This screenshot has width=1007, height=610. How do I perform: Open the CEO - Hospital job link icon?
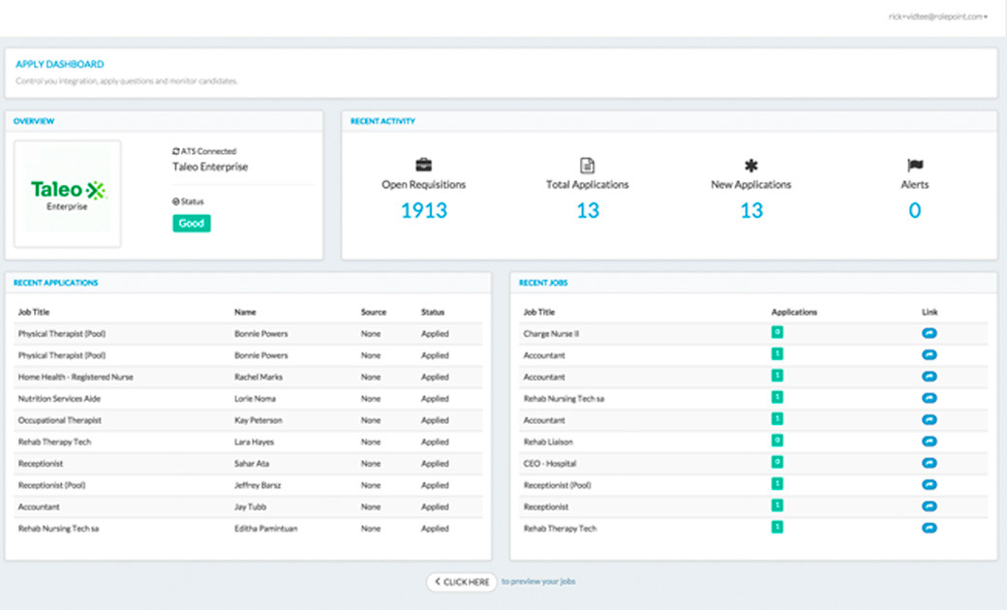pos(929,463)
